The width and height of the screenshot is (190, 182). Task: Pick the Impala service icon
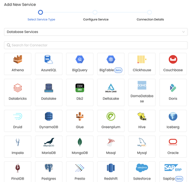coord(18,142)
